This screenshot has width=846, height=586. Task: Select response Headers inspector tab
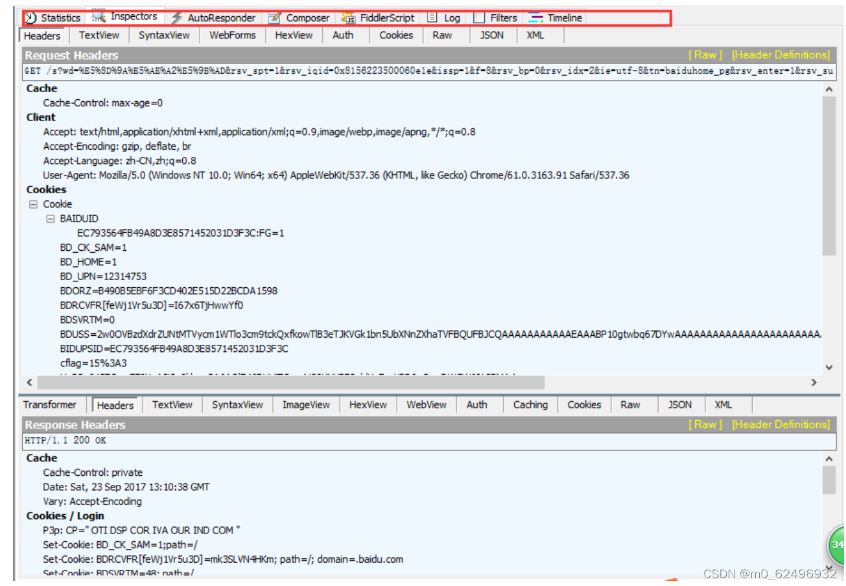(x=115, y=405)
